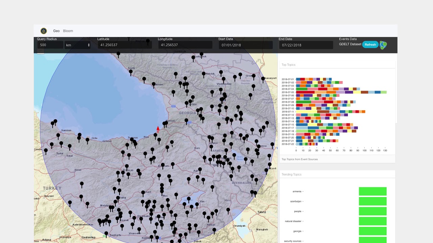Click the map pin near Sukhumi
The image size is (433, 243).
tap(154, 84)
